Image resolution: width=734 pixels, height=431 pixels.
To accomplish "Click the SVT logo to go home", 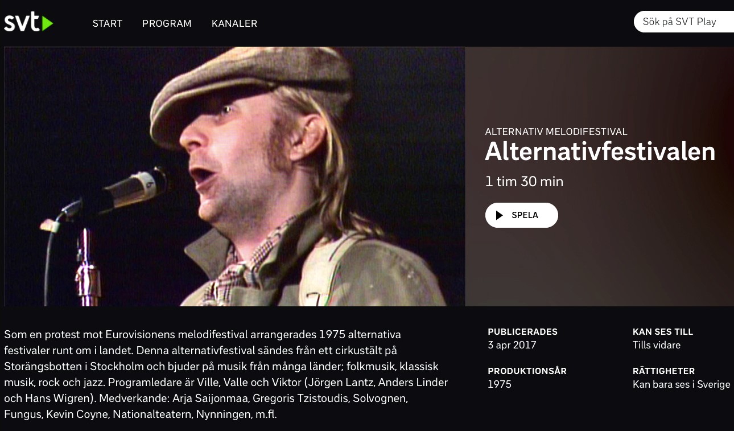I will (28, 23).
